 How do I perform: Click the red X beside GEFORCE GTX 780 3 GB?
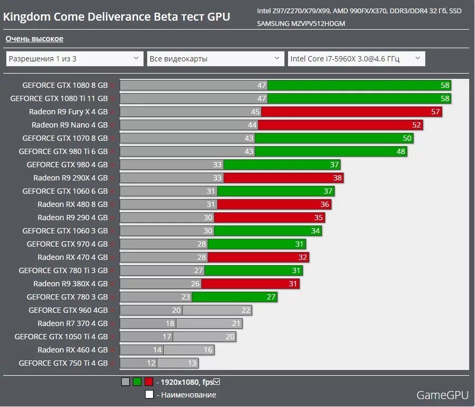coord(113,297)
